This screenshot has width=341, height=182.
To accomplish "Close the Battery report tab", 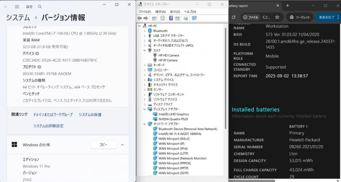I will (278, 6).
